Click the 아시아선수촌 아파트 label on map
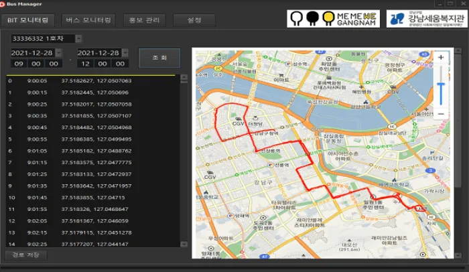 pyautogui.click(x=343, y=156)
